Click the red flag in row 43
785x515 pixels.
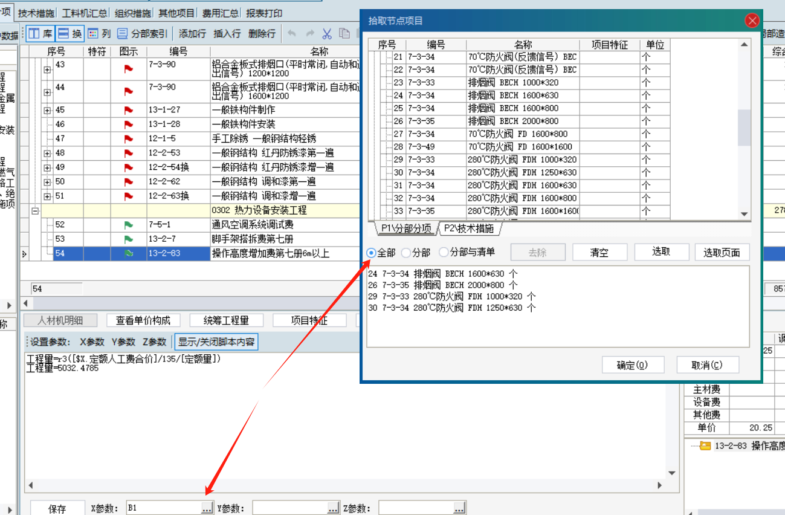point(128,69)
